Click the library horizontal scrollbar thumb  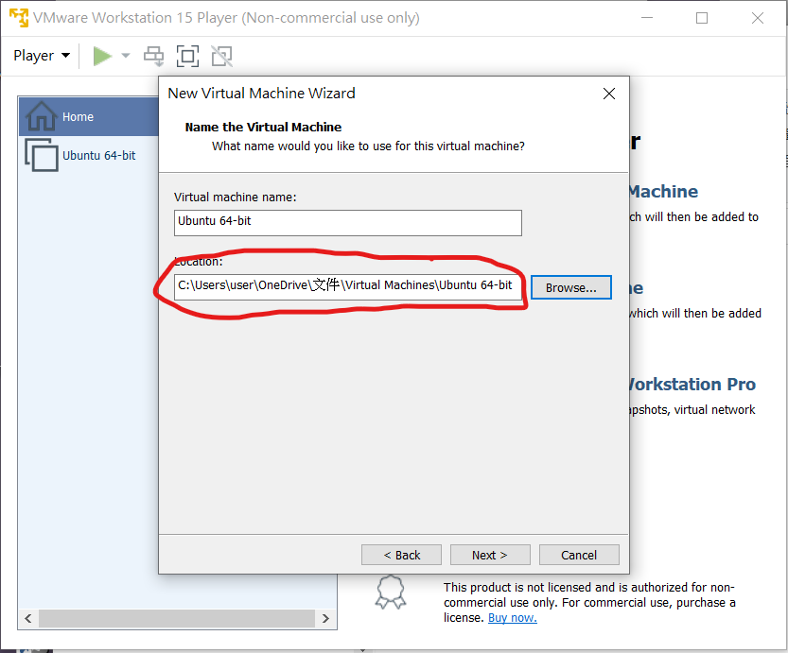point(177,618)
